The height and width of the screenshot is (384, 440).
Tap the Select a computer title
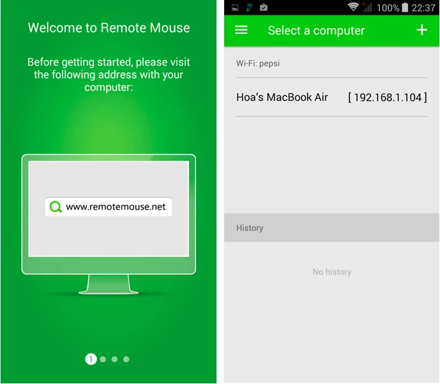(316, 30)
